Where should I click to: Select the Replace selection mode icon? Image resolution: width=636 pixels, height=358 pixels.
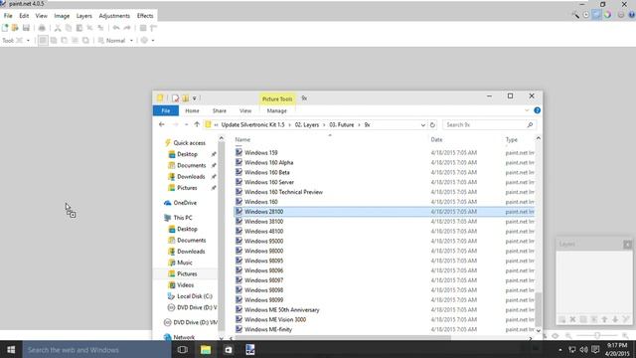(43, 40)
